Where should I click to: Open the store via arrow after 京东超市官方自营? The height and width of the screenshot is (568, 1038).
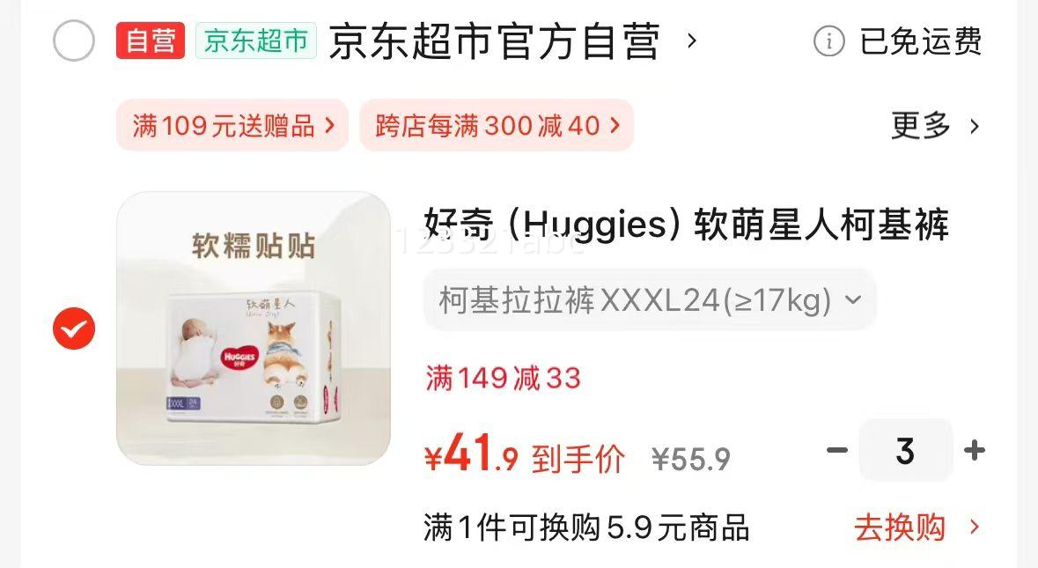pyautogui.click(x=692, y=41)
